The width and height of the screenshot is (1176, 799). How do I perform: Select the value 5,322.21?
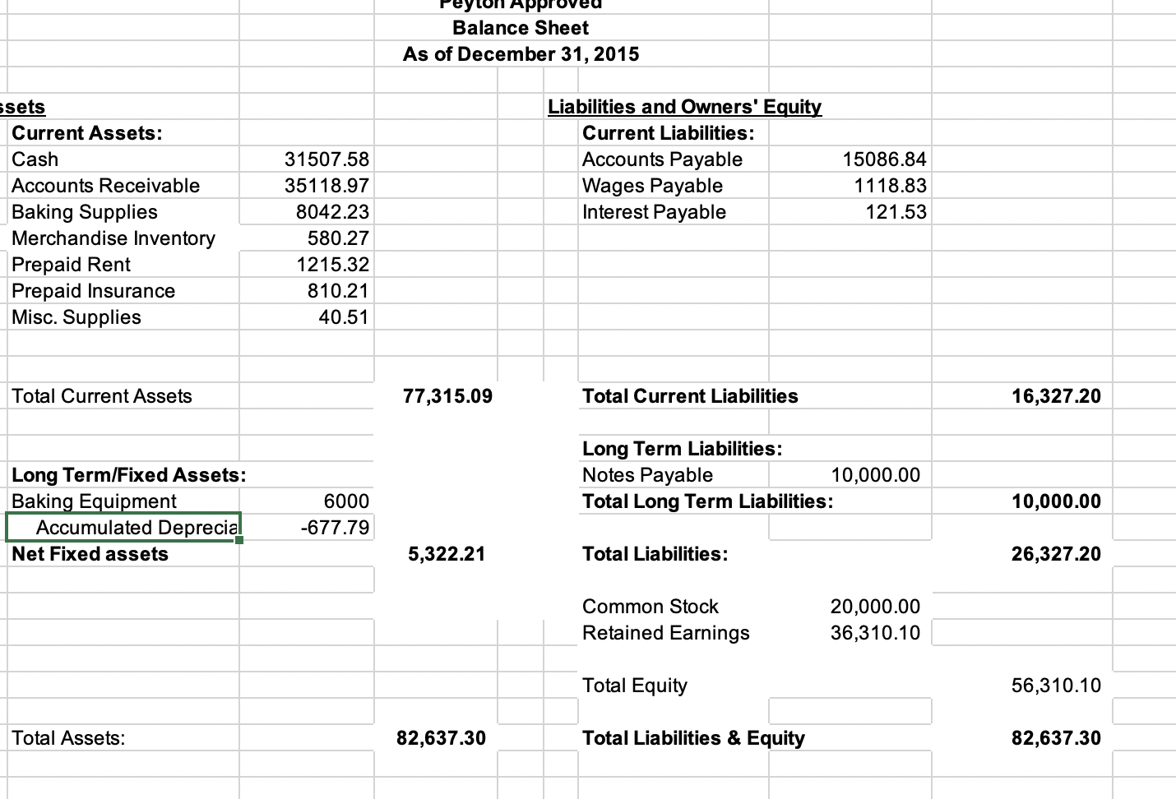[447, 554]
